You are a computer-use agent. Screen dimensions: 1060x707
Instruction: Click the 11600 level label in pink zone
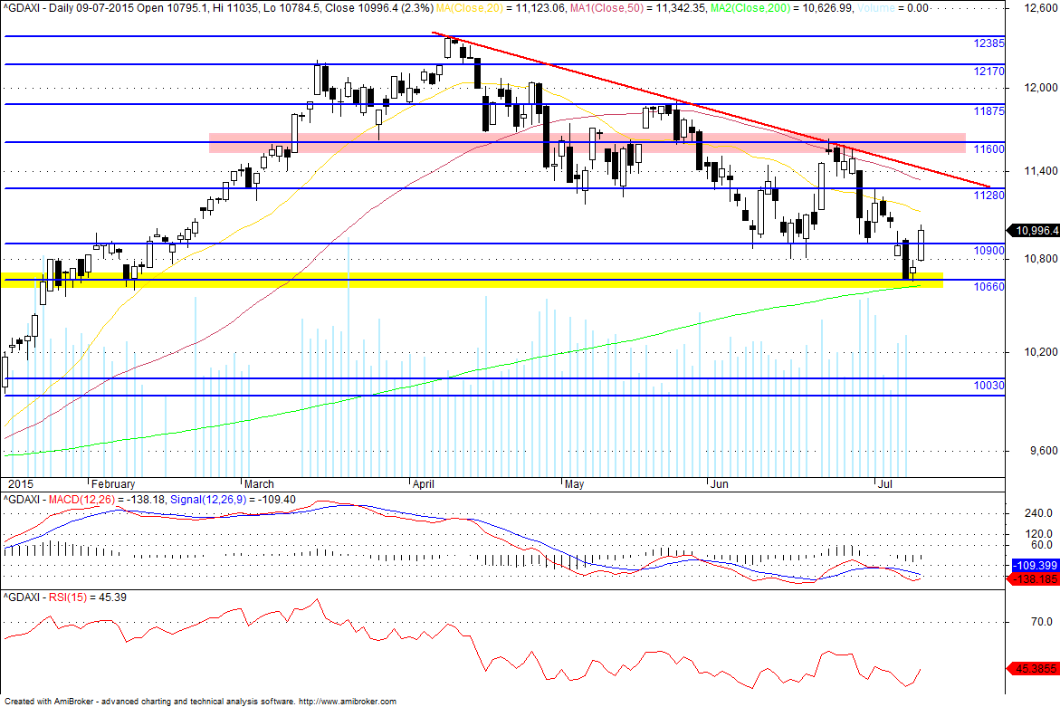coord(988,148)
